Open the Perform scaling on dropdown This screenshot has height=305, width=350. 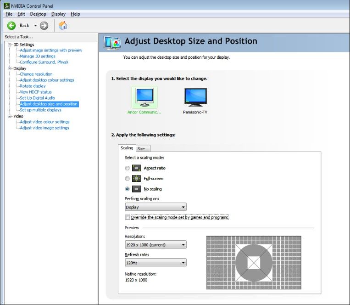coord(156,207)
